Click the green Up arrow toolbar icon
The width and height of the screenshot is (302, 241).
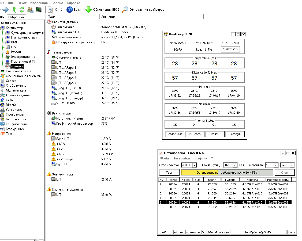(14, 10)
